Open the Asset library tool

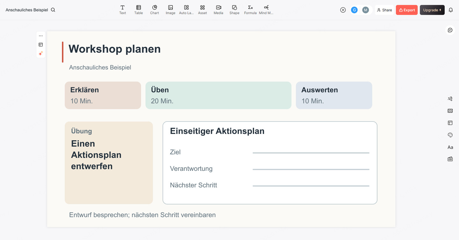point(202,10)
